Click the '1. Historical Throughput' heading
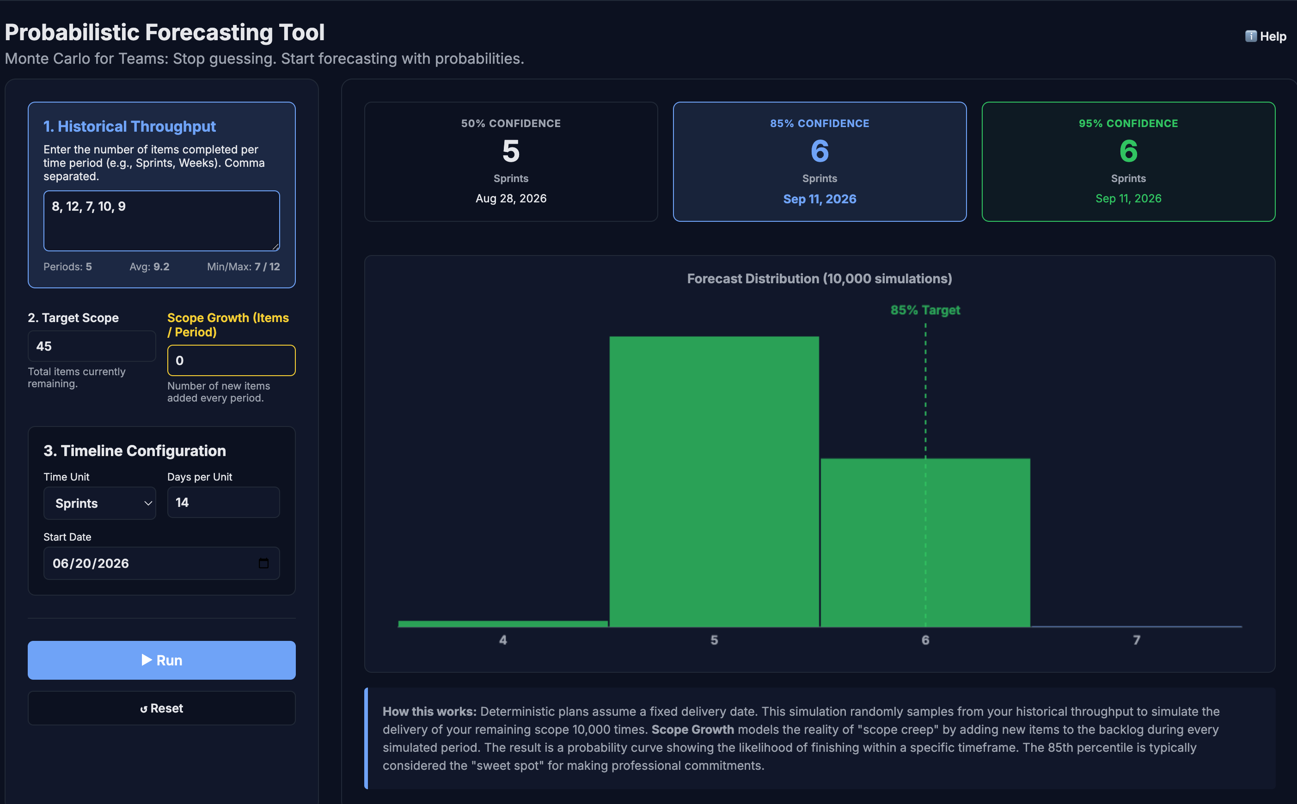1297x804 pixels. [130, 126]
